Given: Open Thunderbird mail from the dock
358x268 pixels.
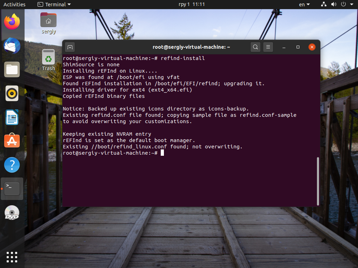Looking at the screenshot, I should point(12,46).
